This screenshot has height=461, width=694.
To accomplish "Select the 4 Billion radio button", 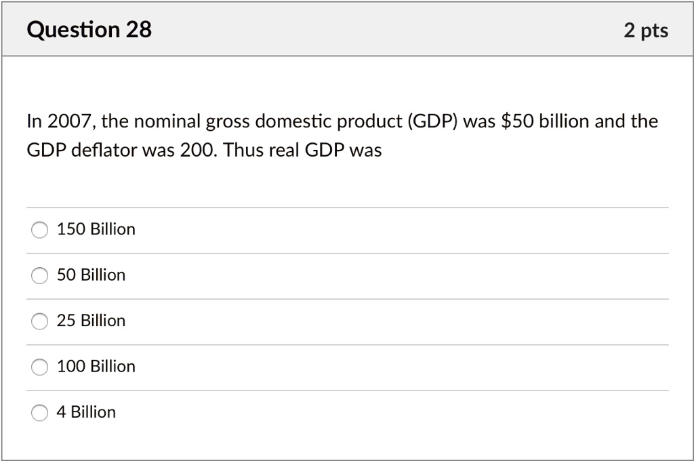I will tap(39, 412).
